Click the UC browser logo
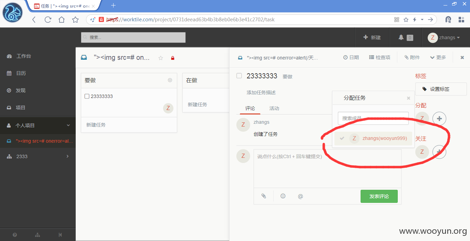 tap(13, 12)
